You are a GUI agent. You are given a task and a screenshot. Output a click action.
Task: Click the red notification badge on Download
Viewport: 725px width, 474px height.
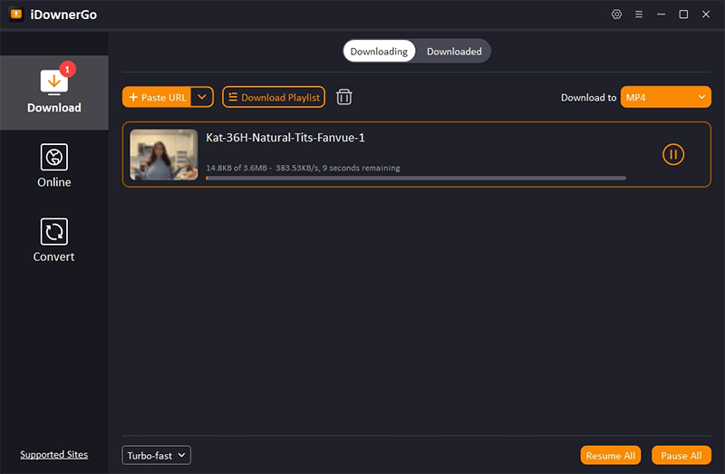pos(67,70)
